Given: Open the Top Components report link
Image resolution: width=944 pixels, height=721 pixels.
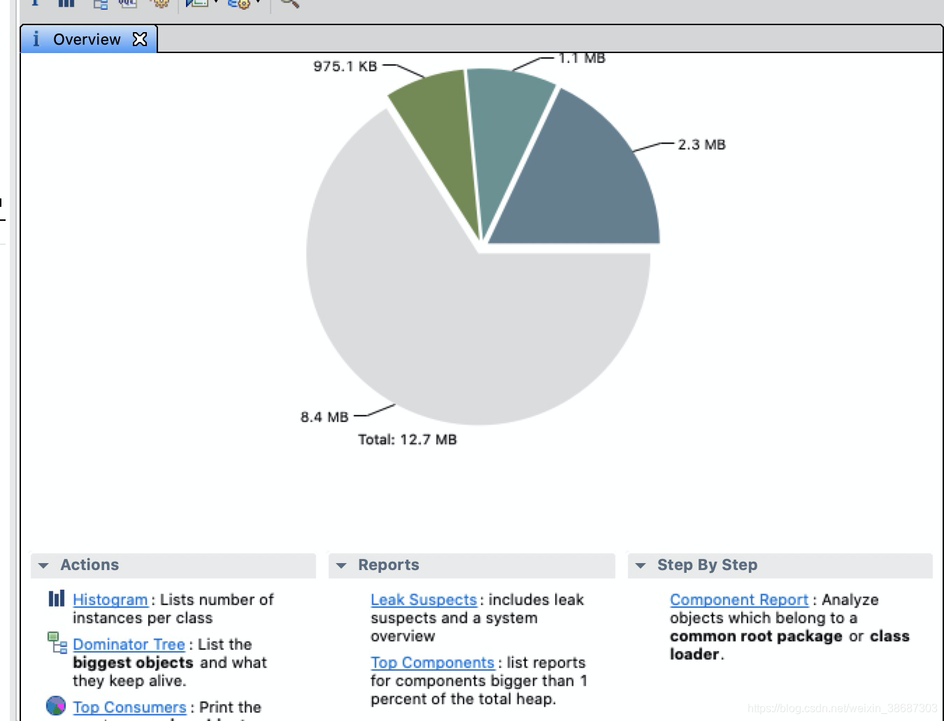Looking at the screenshot, I should tap(432, 662).
